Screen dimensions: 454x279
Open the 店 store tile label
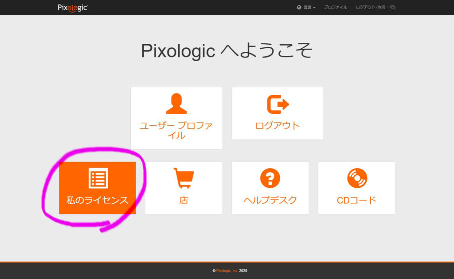tap(184, 200)
